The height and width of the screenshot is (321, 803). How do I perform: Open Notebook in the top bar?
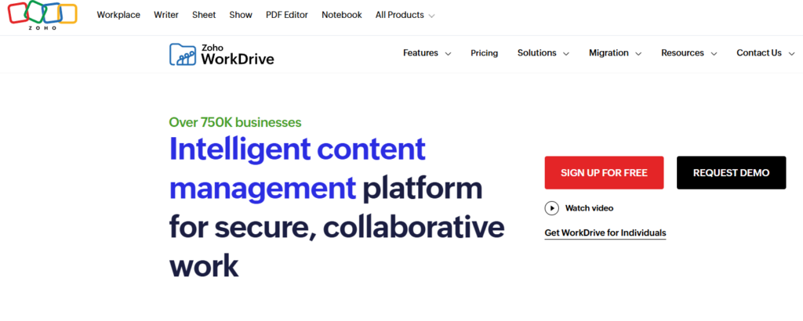pyautogui.click(x=342, y=15)
